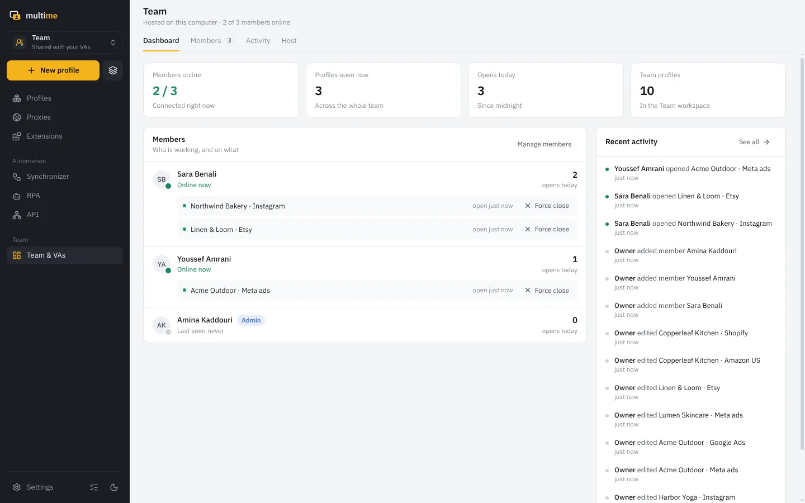The width and height of the screenshot is (805, 503).
Task: Click See all in Recent activity
Action: point(754,142)
